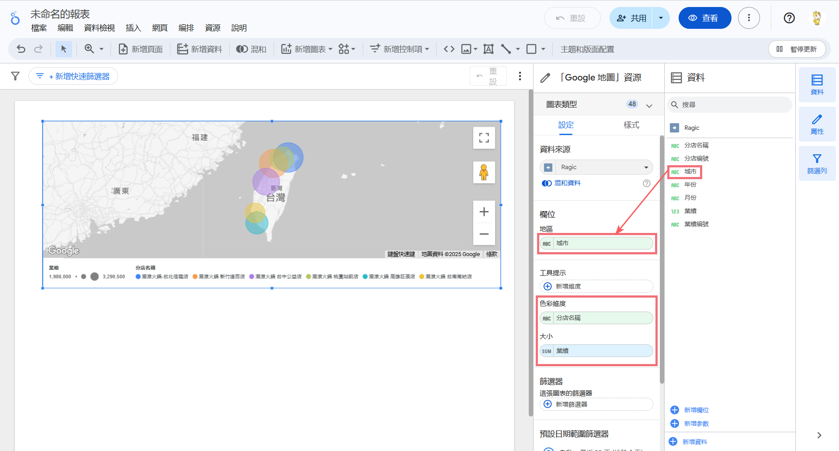839x451 pixels.
Task: Open the 新增控制項 dropdown
Action: coord(399,49)
